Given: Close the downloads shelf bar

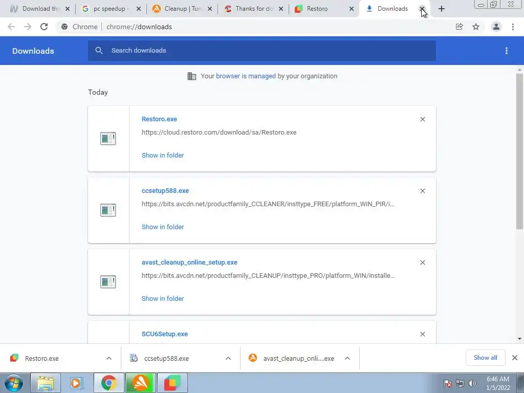Looking at the screenshot, I should 515,358.
